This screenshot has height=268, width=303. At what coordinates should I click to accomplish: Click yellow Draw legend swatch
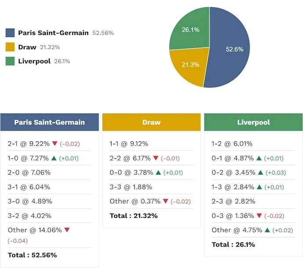point(10,47)
